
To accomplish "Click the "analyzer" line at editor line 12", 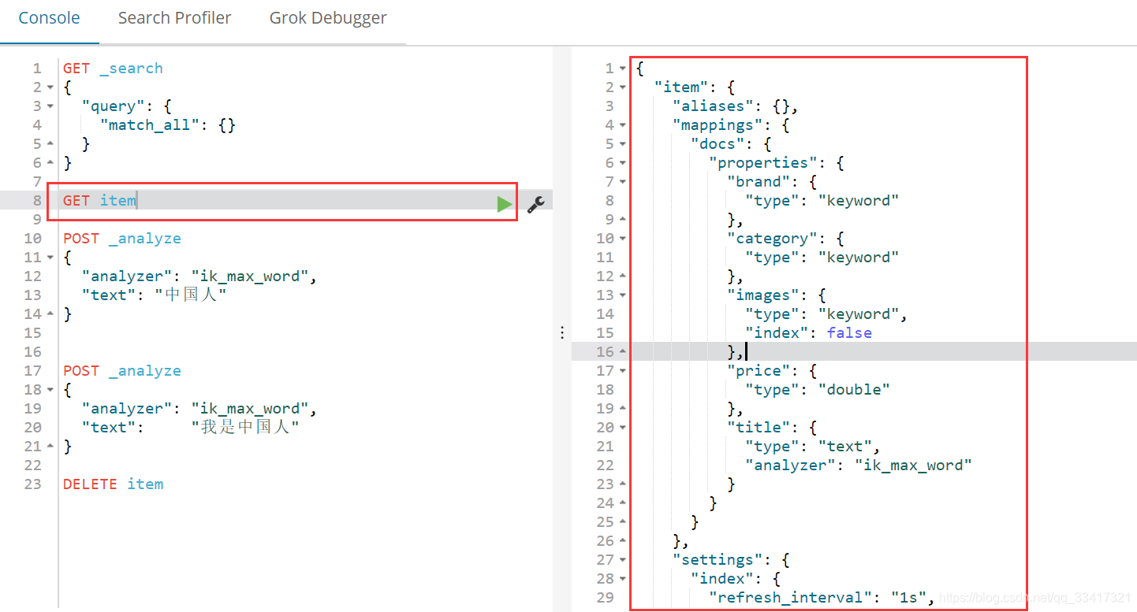I will (199, 276).
